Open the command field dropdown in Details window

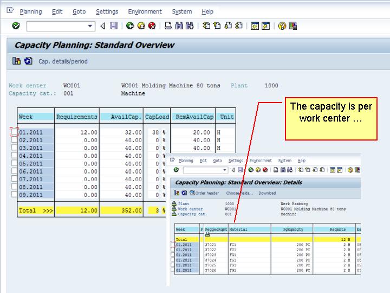[225, 170]
